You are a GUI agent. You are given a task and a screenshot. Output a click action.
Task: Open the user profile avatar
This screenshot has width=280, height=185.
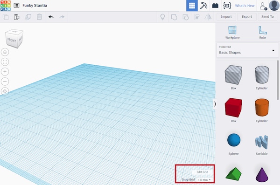pyautogui.click(x=274, y=6)
